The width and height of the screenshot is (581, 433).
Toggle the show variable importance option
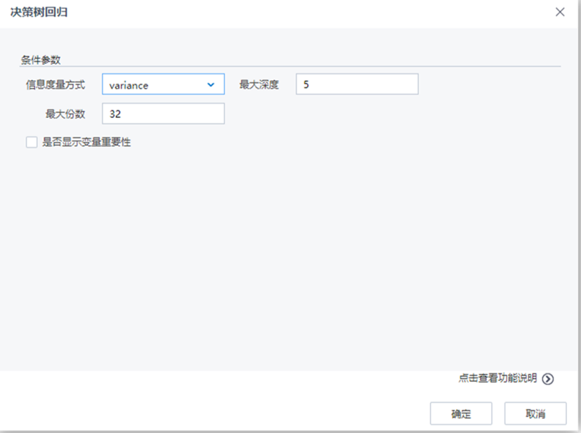tap(31, 142)
